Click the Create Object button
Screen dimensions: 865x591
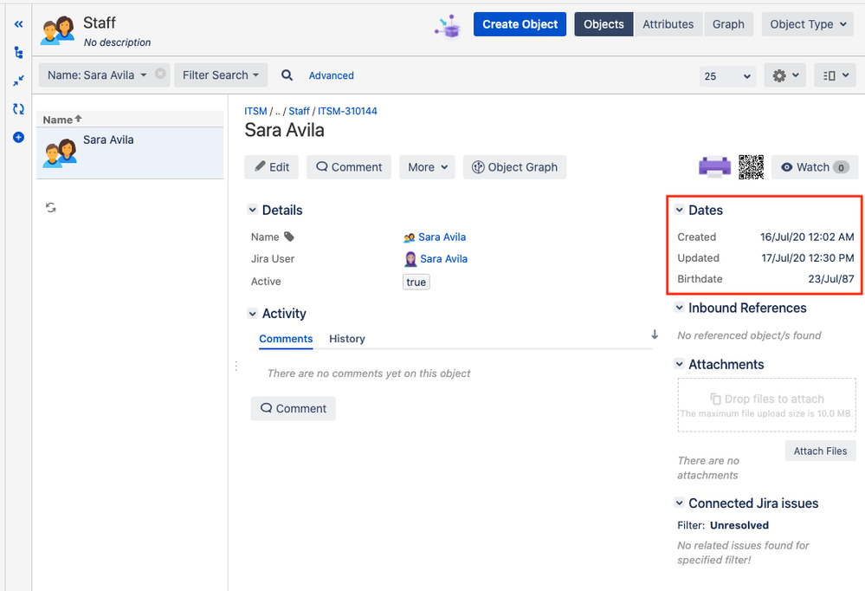click(520, 24)
